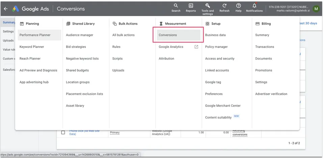This screenshot has height=159, width=324.
Task: Open Placement exclusion lists
Action: (84, 94)
